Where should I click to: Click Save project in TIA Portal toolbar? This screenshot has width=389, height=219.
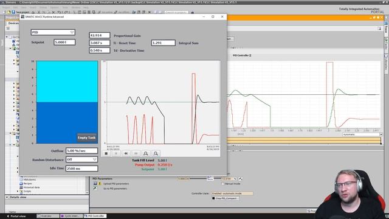point(21,12)
